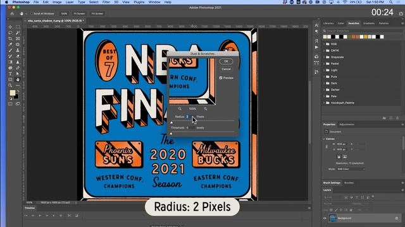Expand the Light swatch folder
Screen dimensions: 405x227
pyautogui.click(x=324, y=70)
